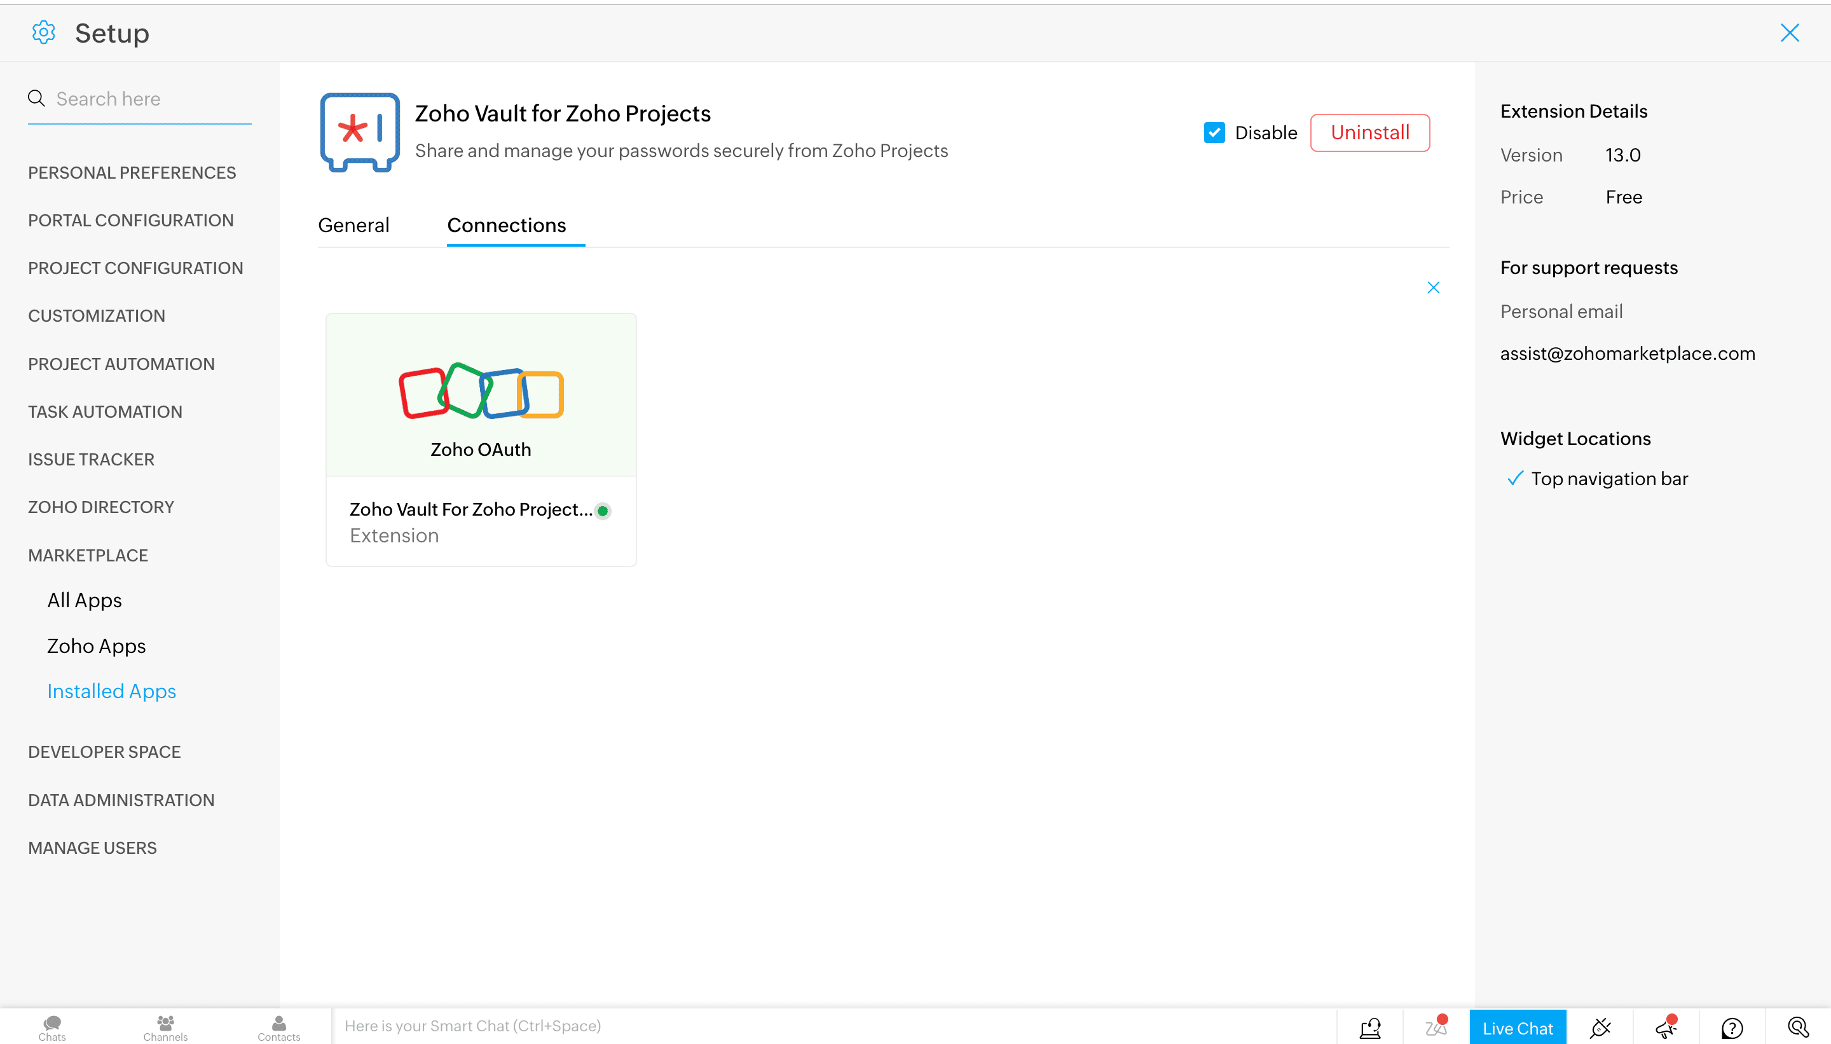The height and width of the screenshot is (1044, 1831).
Task: Expand the Project Automation section
Action: click(121, 364)
